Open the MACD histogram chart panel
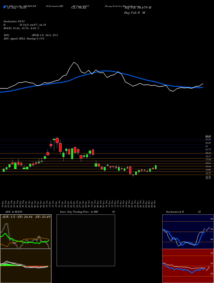 point(26,266)
